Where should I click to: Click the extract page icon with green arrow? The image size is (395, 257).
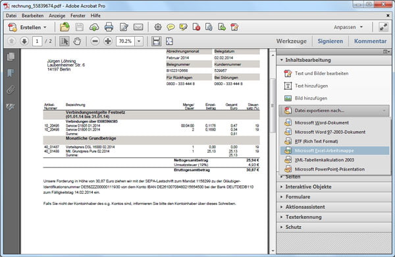point(222,27)
